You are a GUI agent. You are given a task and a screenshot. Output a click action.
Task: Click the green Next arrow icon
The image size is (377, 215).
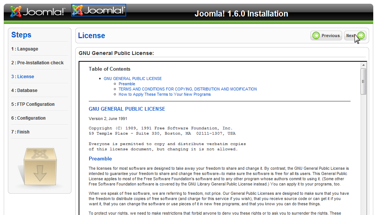(361, 36)
